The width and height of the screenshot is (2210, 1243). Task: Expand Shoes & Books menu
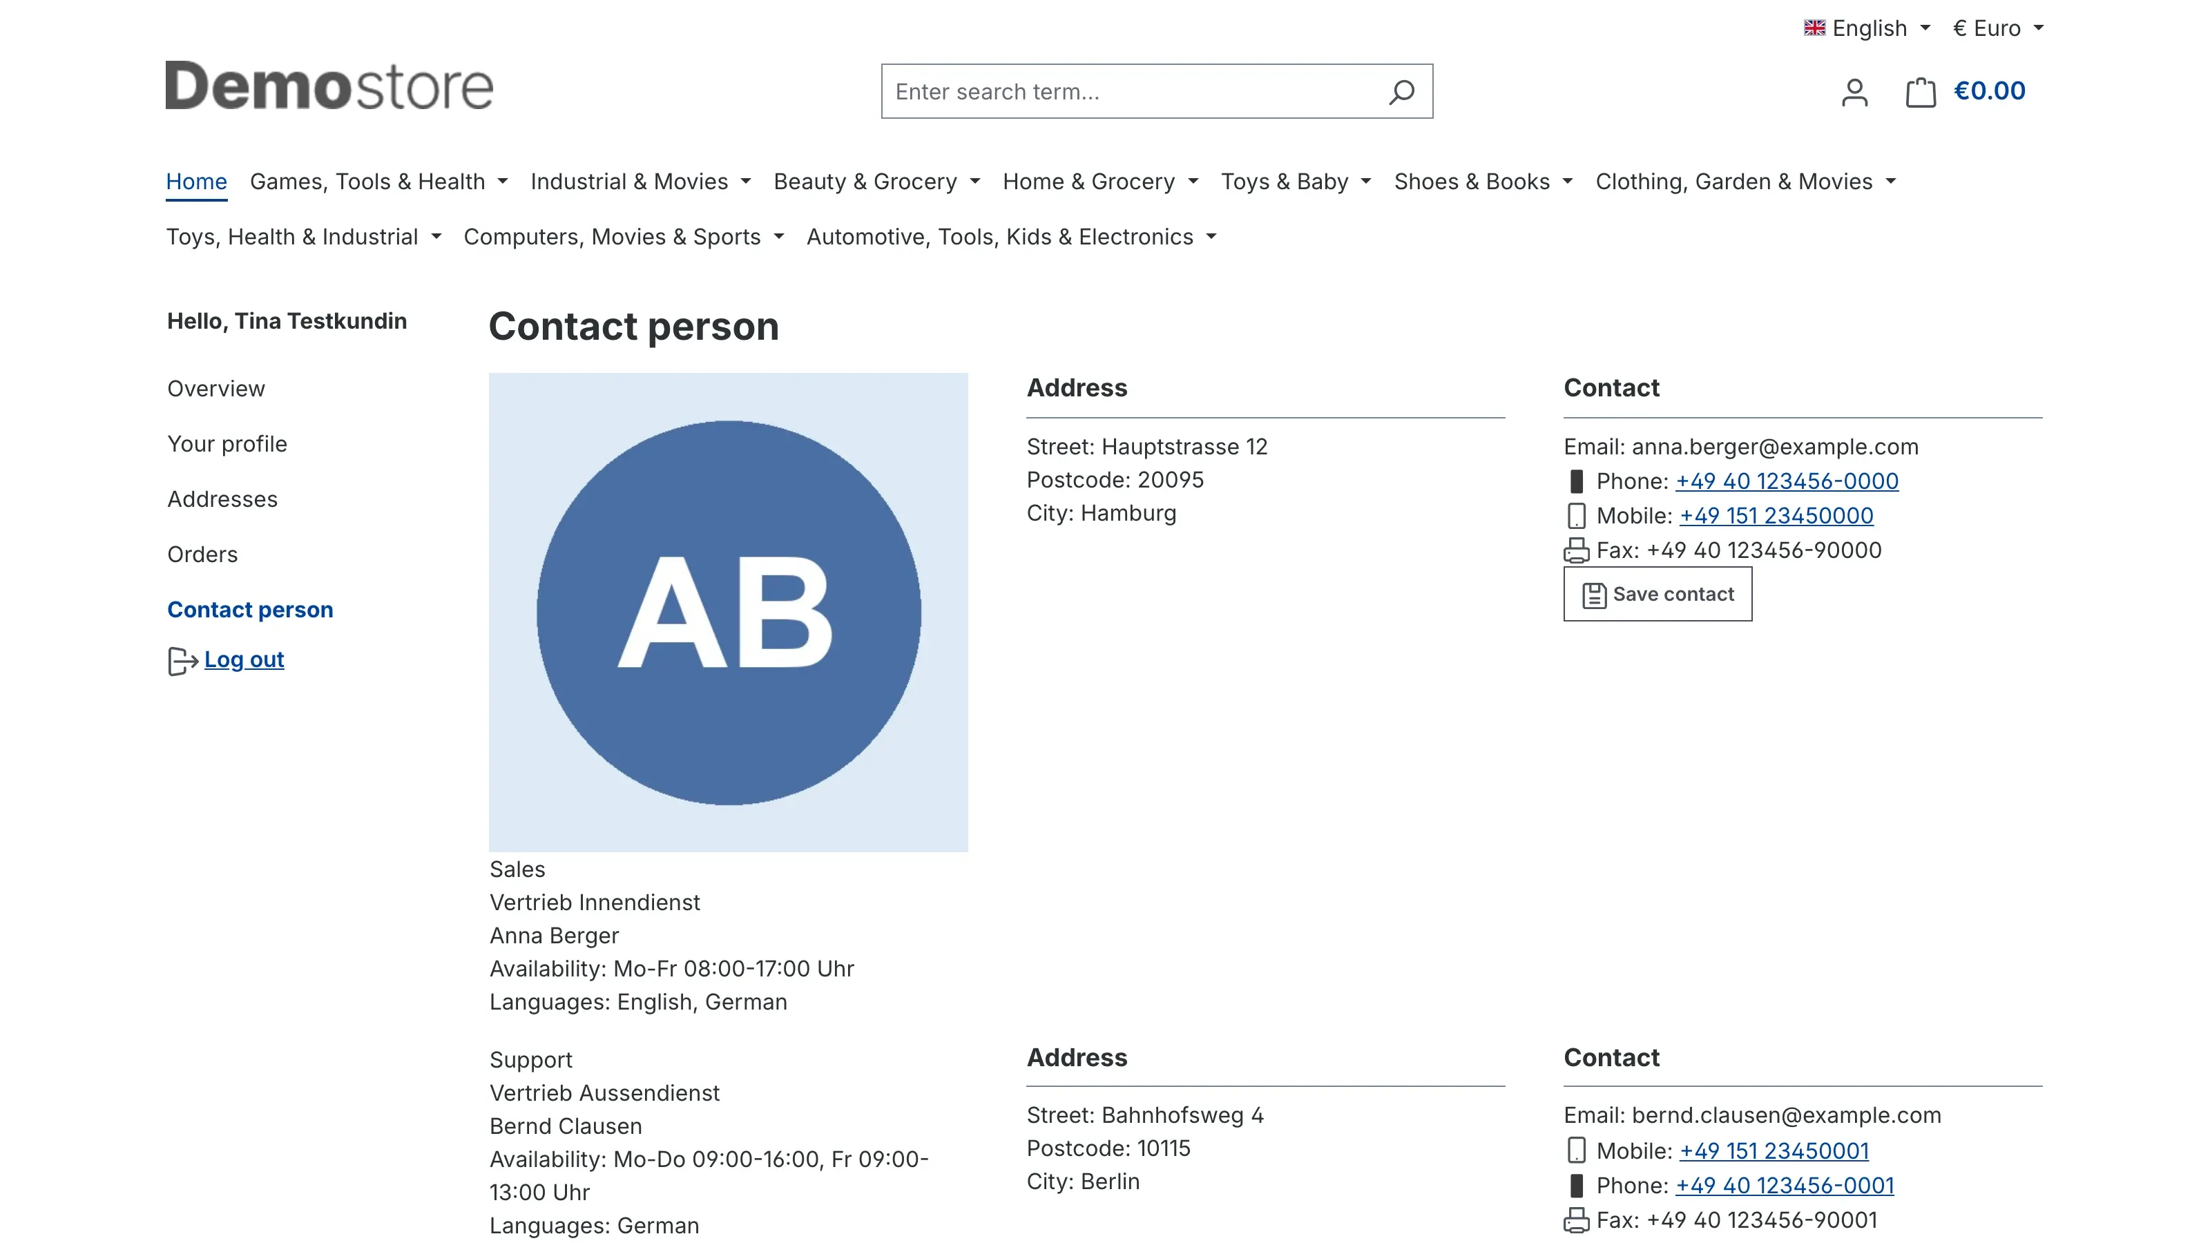point(1483,182)
